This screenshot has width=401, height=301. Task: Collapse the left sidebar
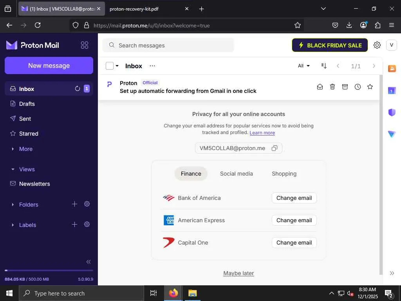pyautogui.click(x=89, y=261)
